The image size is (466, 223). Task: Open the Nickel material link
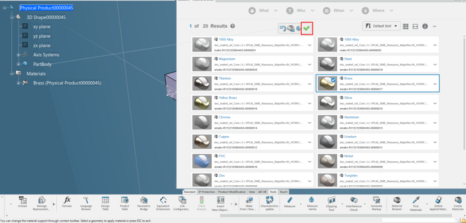349,156
